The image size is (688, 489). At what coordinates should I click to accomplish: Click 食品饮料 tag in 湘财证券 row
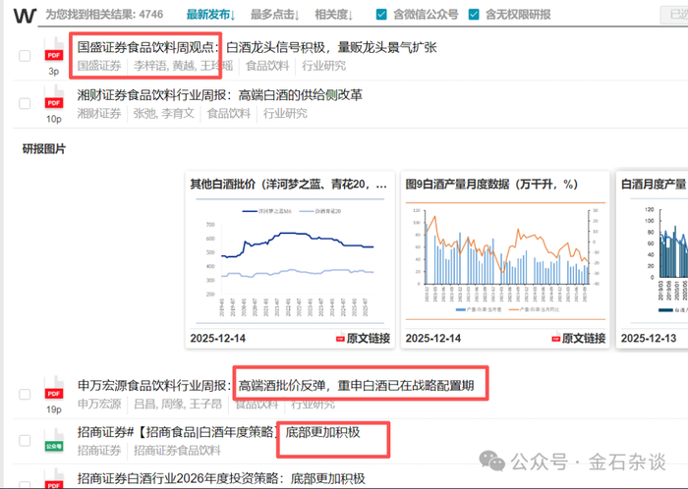pos(229,114)
